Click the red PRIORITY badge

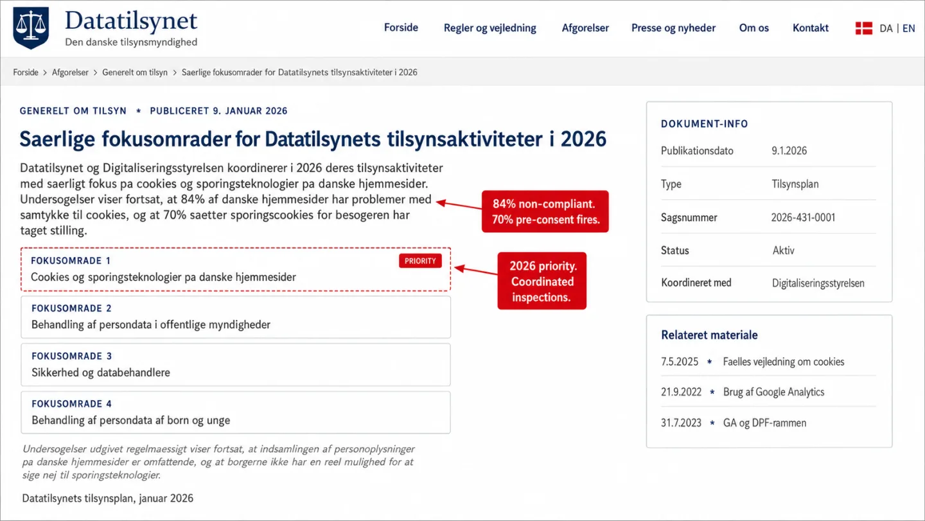pos(420,261)
